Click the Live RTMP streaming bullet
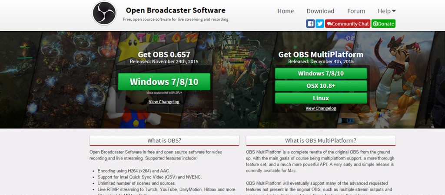The height and width of the screenshot is (195, 445). tap(167, 190)
